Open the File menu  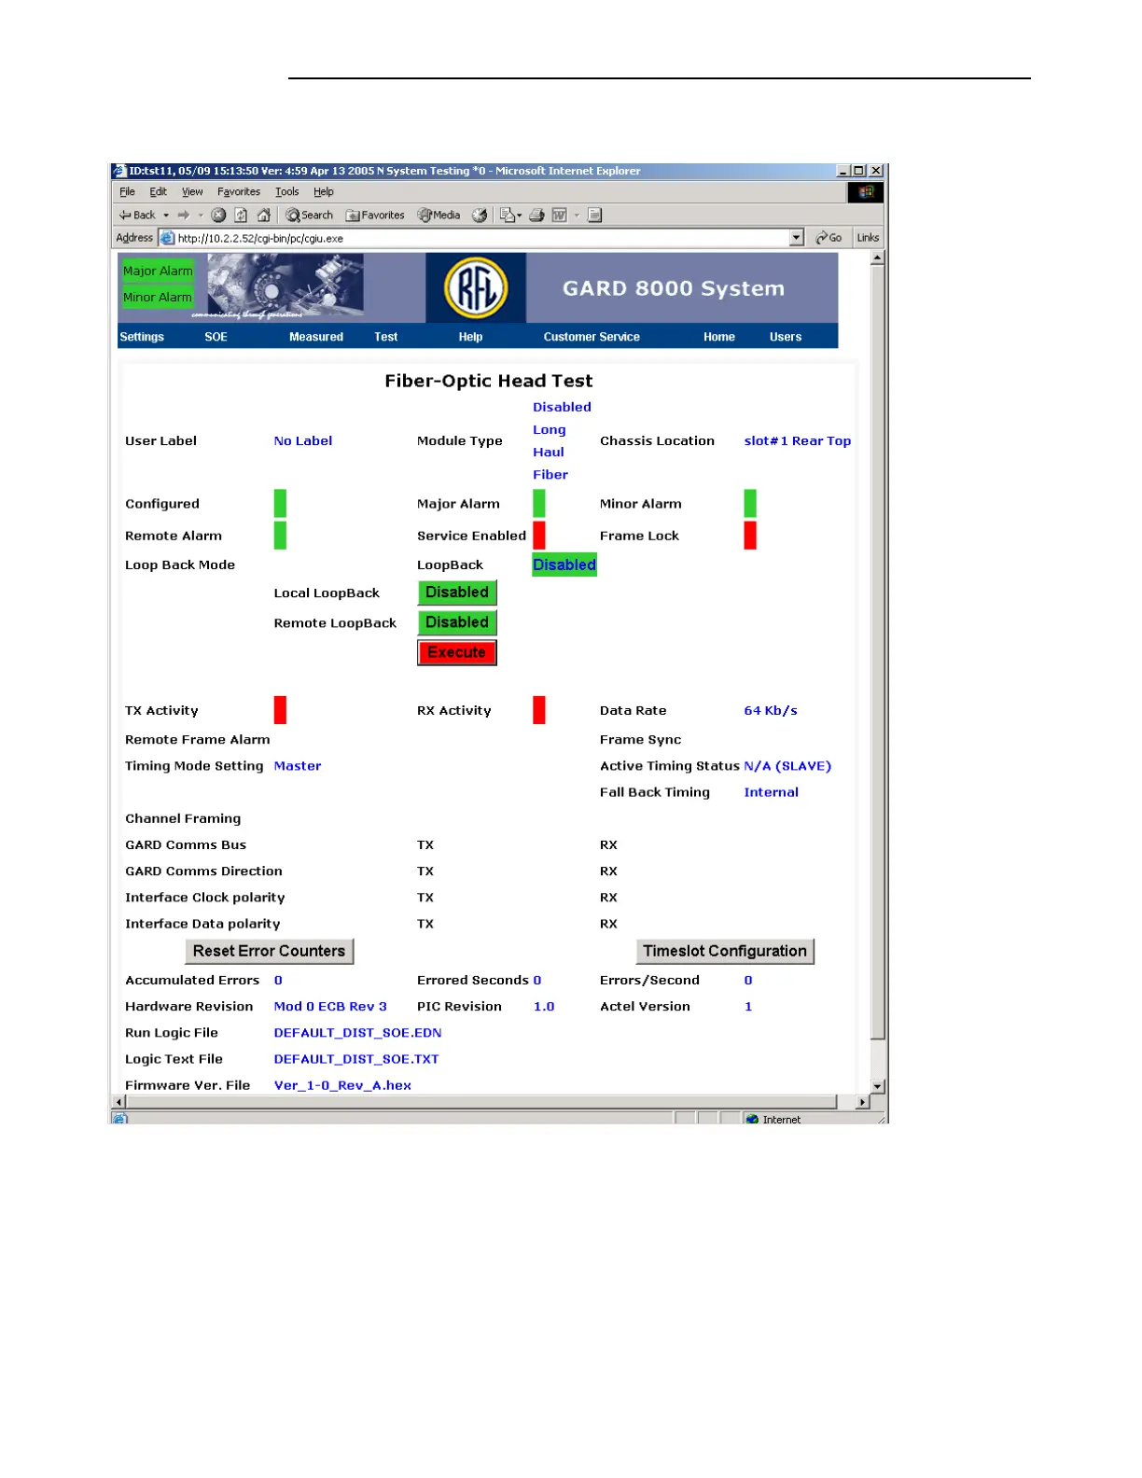tap(127, 192)
